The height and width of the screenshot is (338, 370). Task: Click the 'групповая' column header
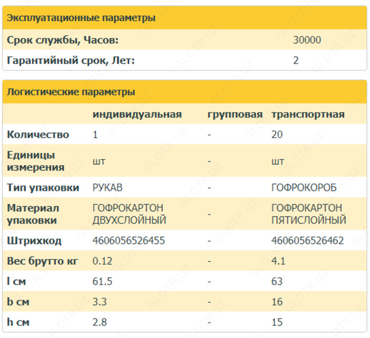tap(235, 114)
